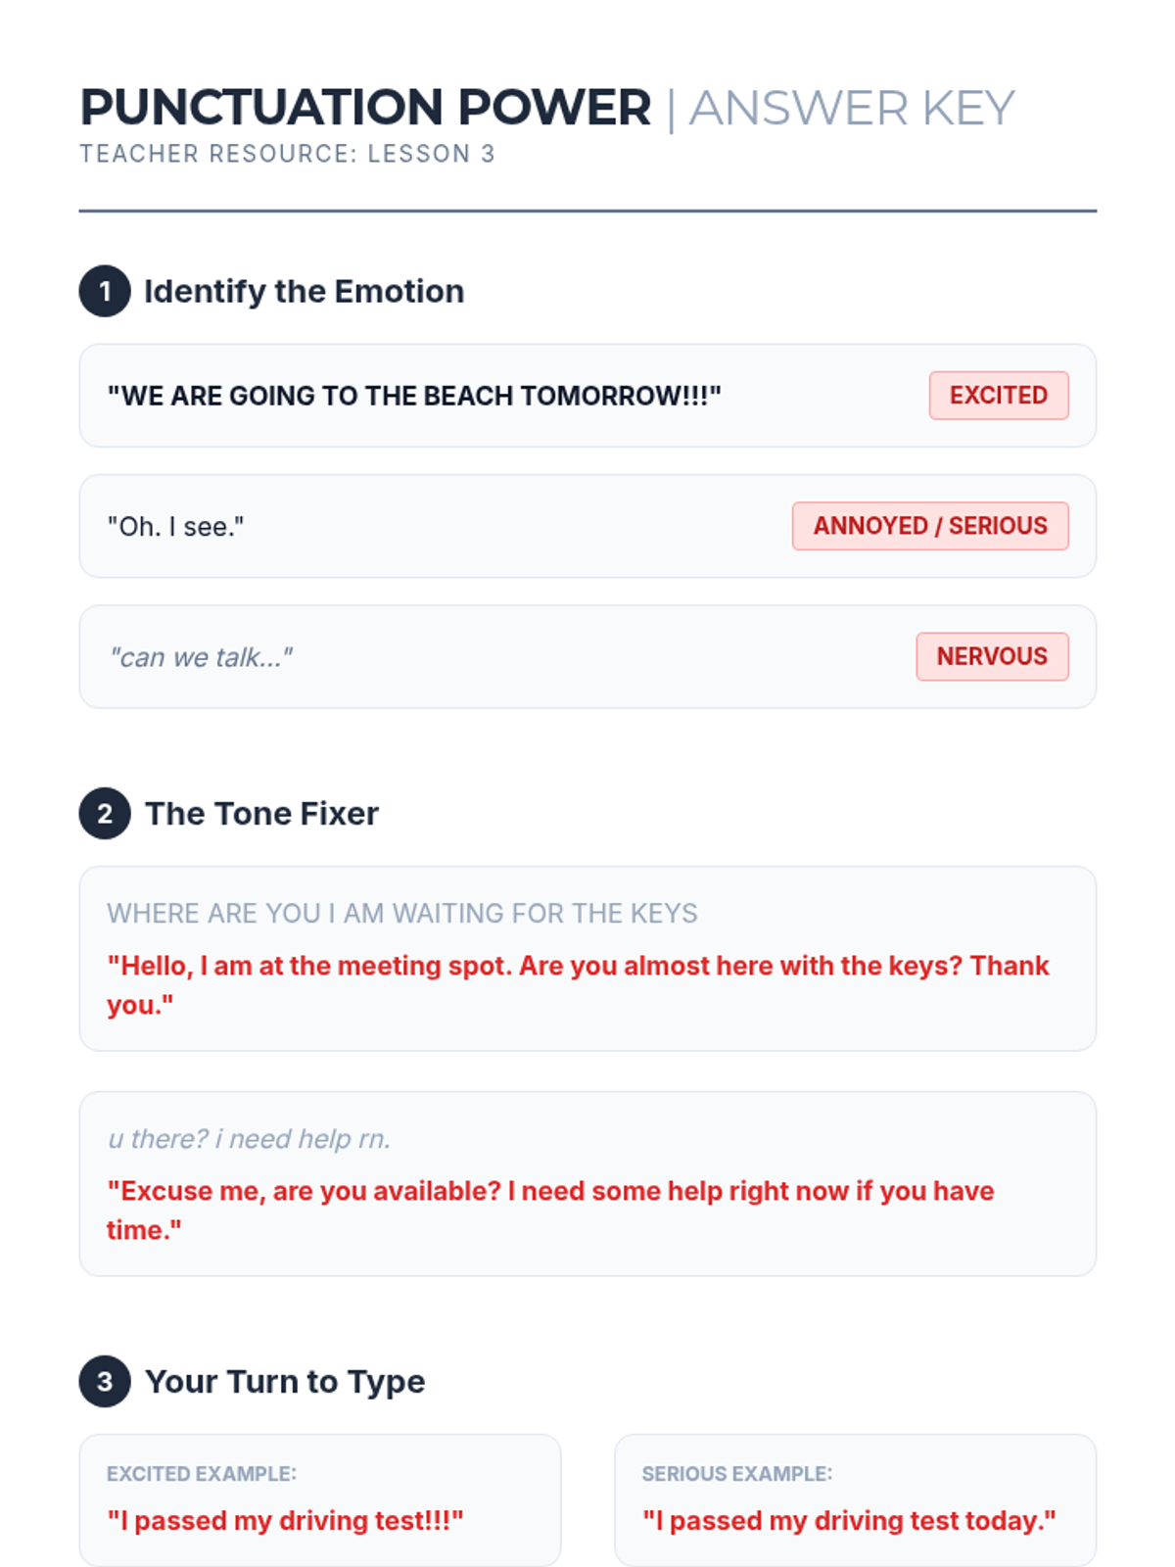This screenshot has height=1567, width=1175.
Task: Click the Serious Example card
Action: [854, 1499]
